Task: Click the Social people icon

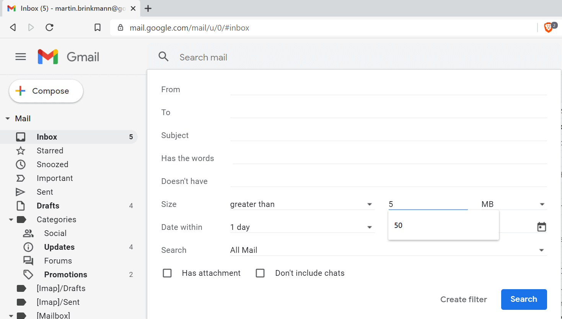Action: 28,233
